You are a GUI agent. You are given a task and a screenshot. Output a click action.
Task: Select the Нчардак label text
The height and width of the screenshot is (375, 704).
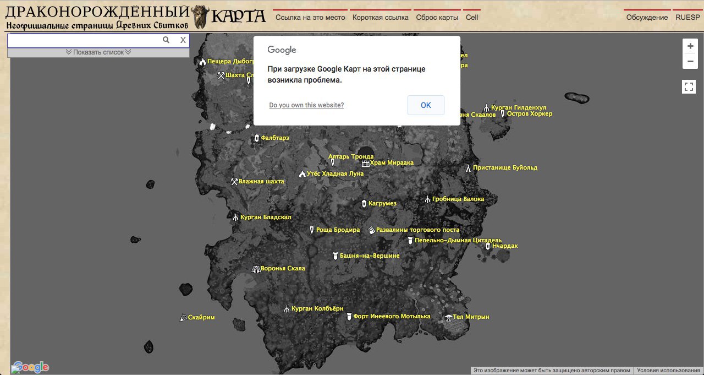coord(505,246)
